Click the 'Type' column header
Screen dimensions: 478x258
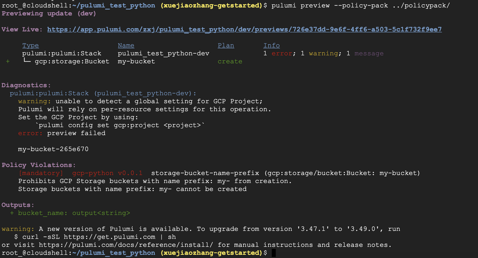tap(31, 46)
